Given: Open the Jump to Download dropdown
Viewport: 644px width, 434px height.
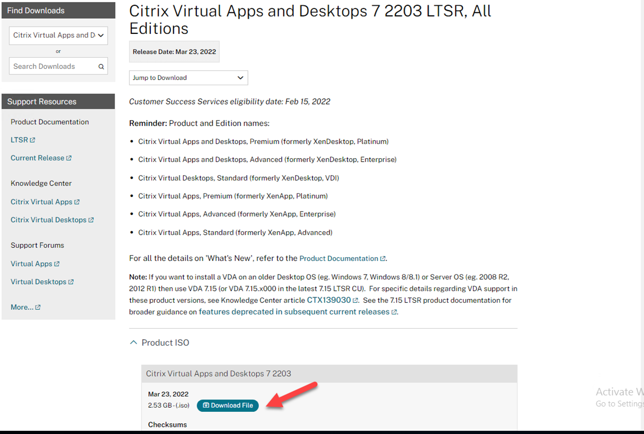Looking at the screenshot, I should click(189, 78).
